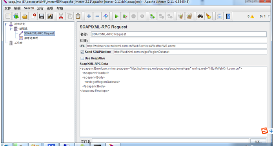Select SOAP/XML-RPC Request in the tree
This screenshot has width=273, height=146.
(39, 33)
